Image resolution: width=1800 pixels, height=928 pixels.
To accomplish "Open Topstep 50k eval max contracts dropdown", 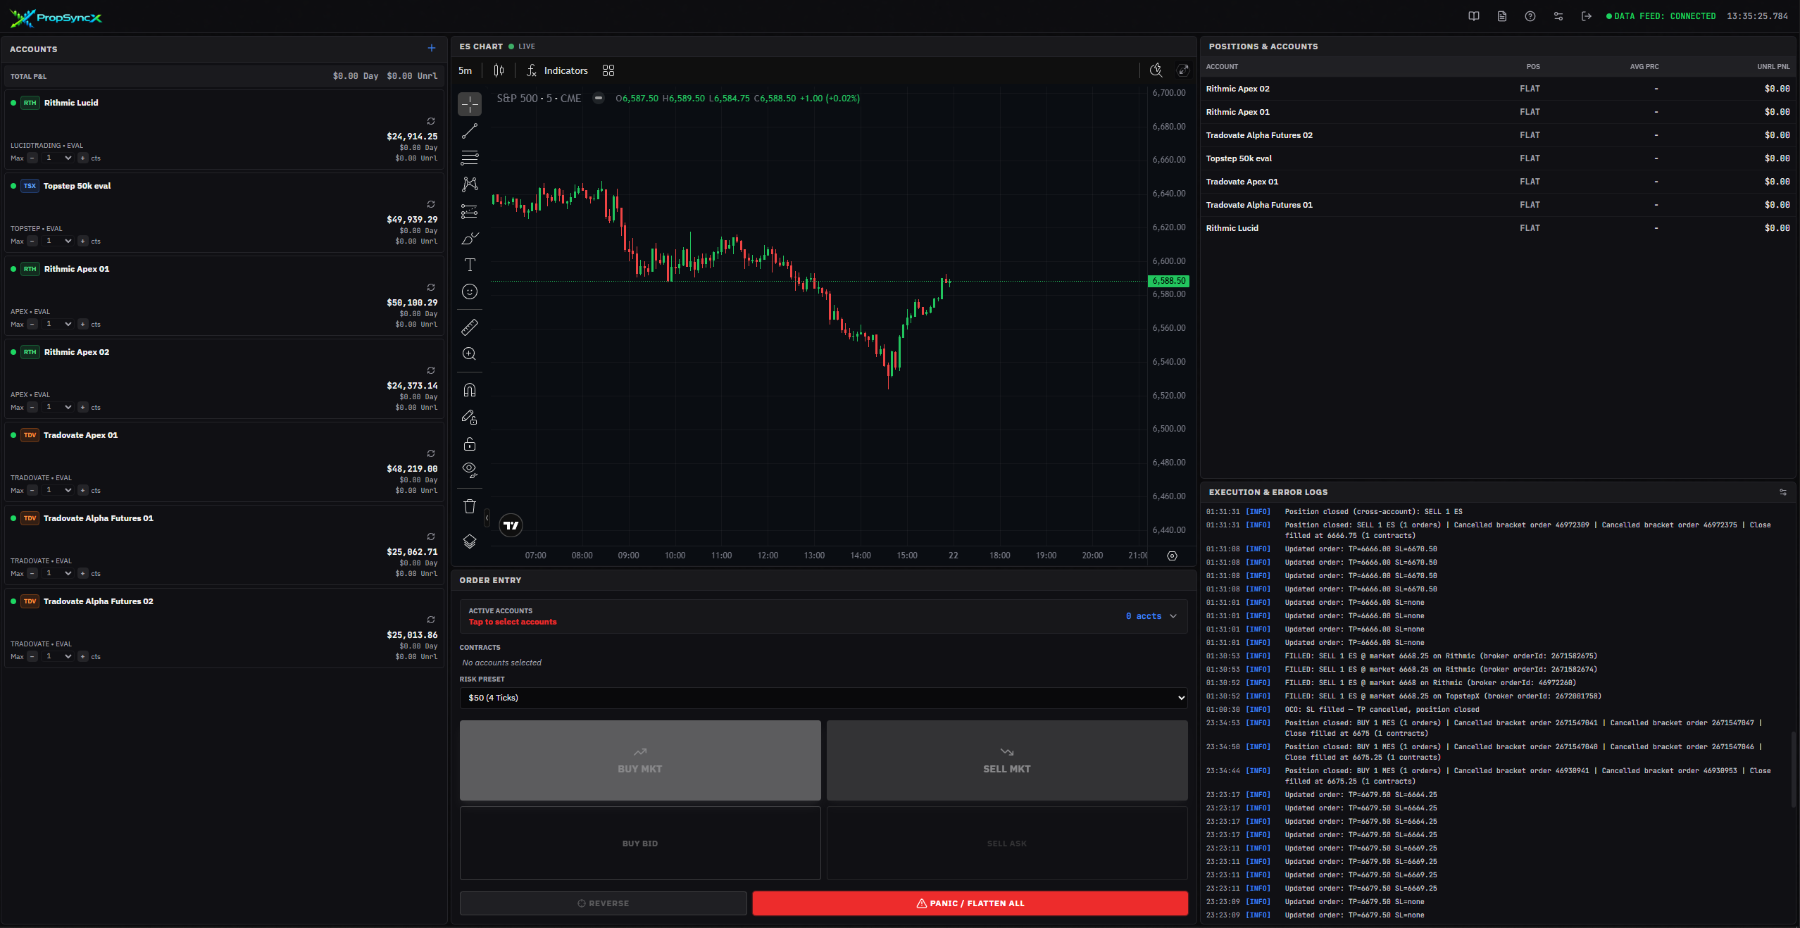I will [58, 242].
